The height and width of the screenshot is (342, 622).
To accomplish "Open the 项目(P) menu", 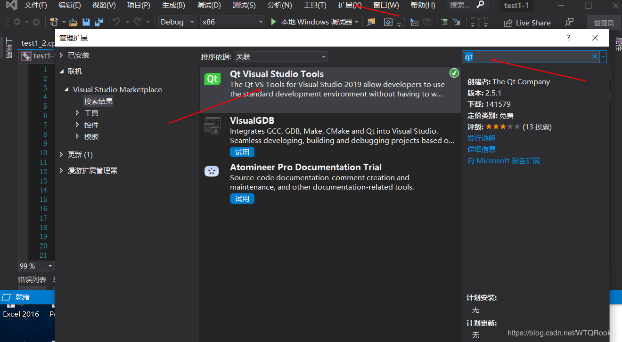I will (139, 5).
